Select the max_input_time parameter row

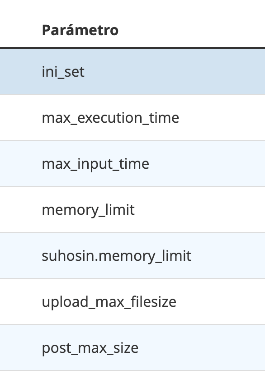click(x=132, y=164)
